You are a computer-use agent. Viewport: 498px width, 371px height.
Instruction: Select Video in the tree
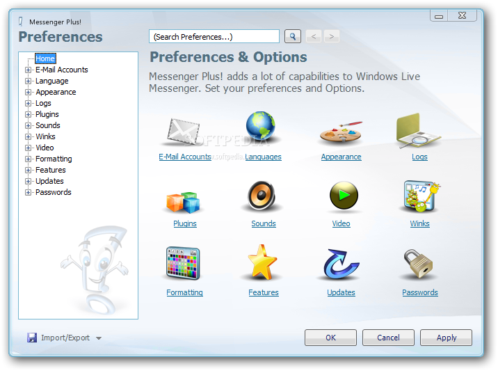(x=45, y=148)
